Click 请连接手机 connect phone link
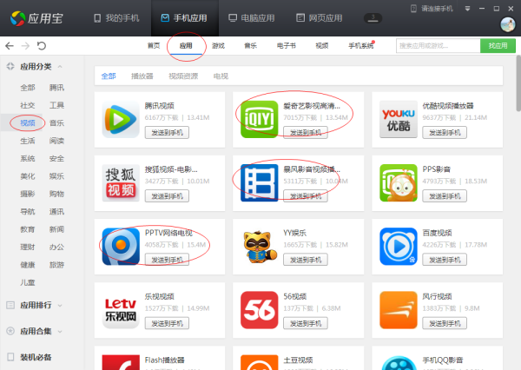This screenshot has width=521, height=370. [x=432, y=9]
